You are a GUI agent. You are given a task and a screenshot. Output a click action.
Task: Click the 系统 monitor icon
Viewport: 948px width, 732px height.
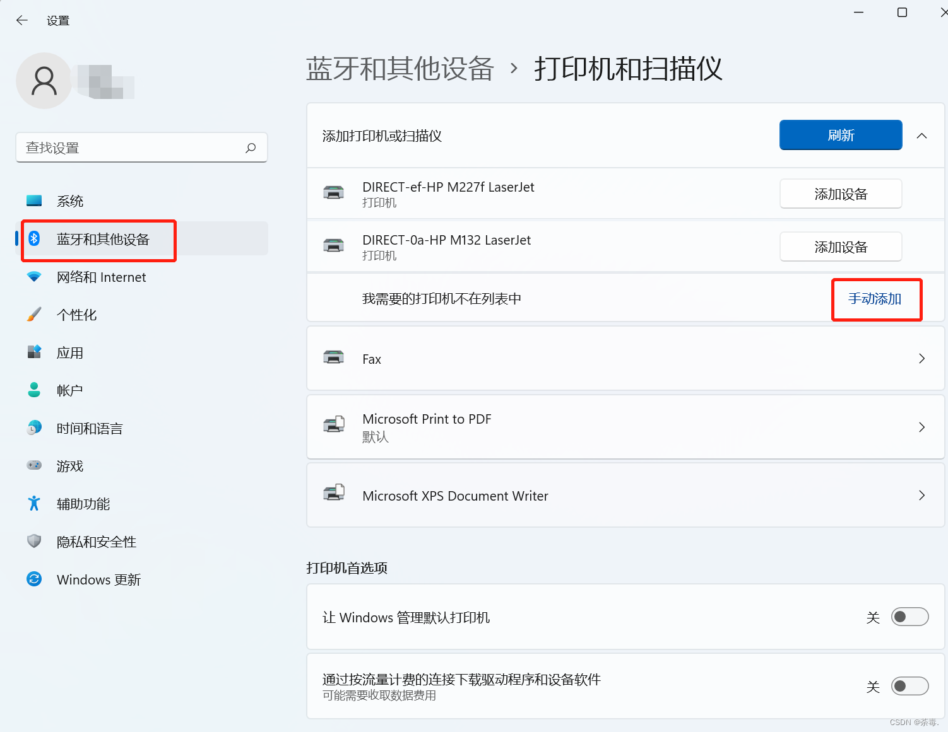point(34,201)
